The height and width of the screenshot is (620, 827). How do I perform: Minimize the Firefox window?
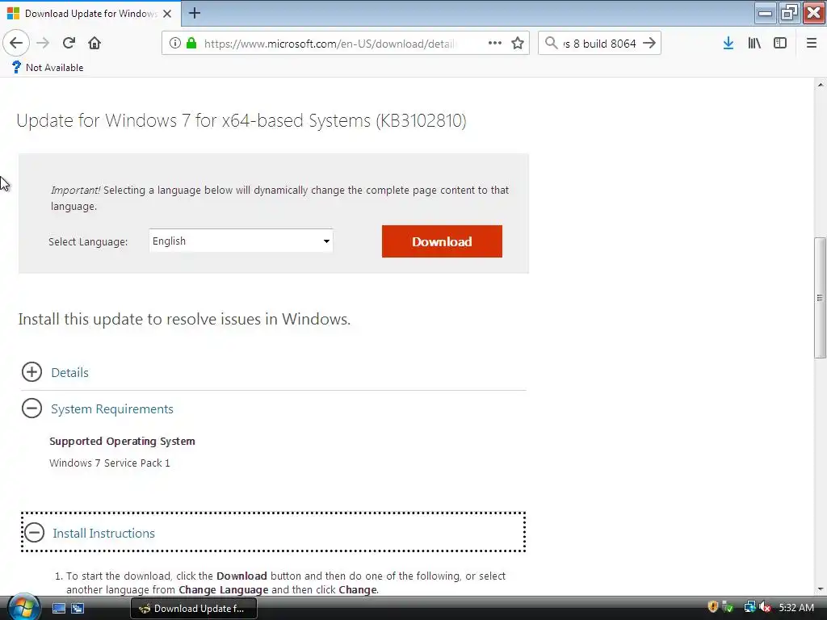tap(765, 13)
